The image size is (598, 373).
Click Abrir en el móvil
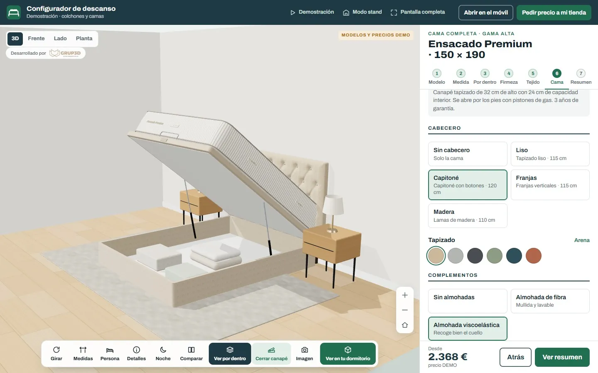tap(486, 12)
